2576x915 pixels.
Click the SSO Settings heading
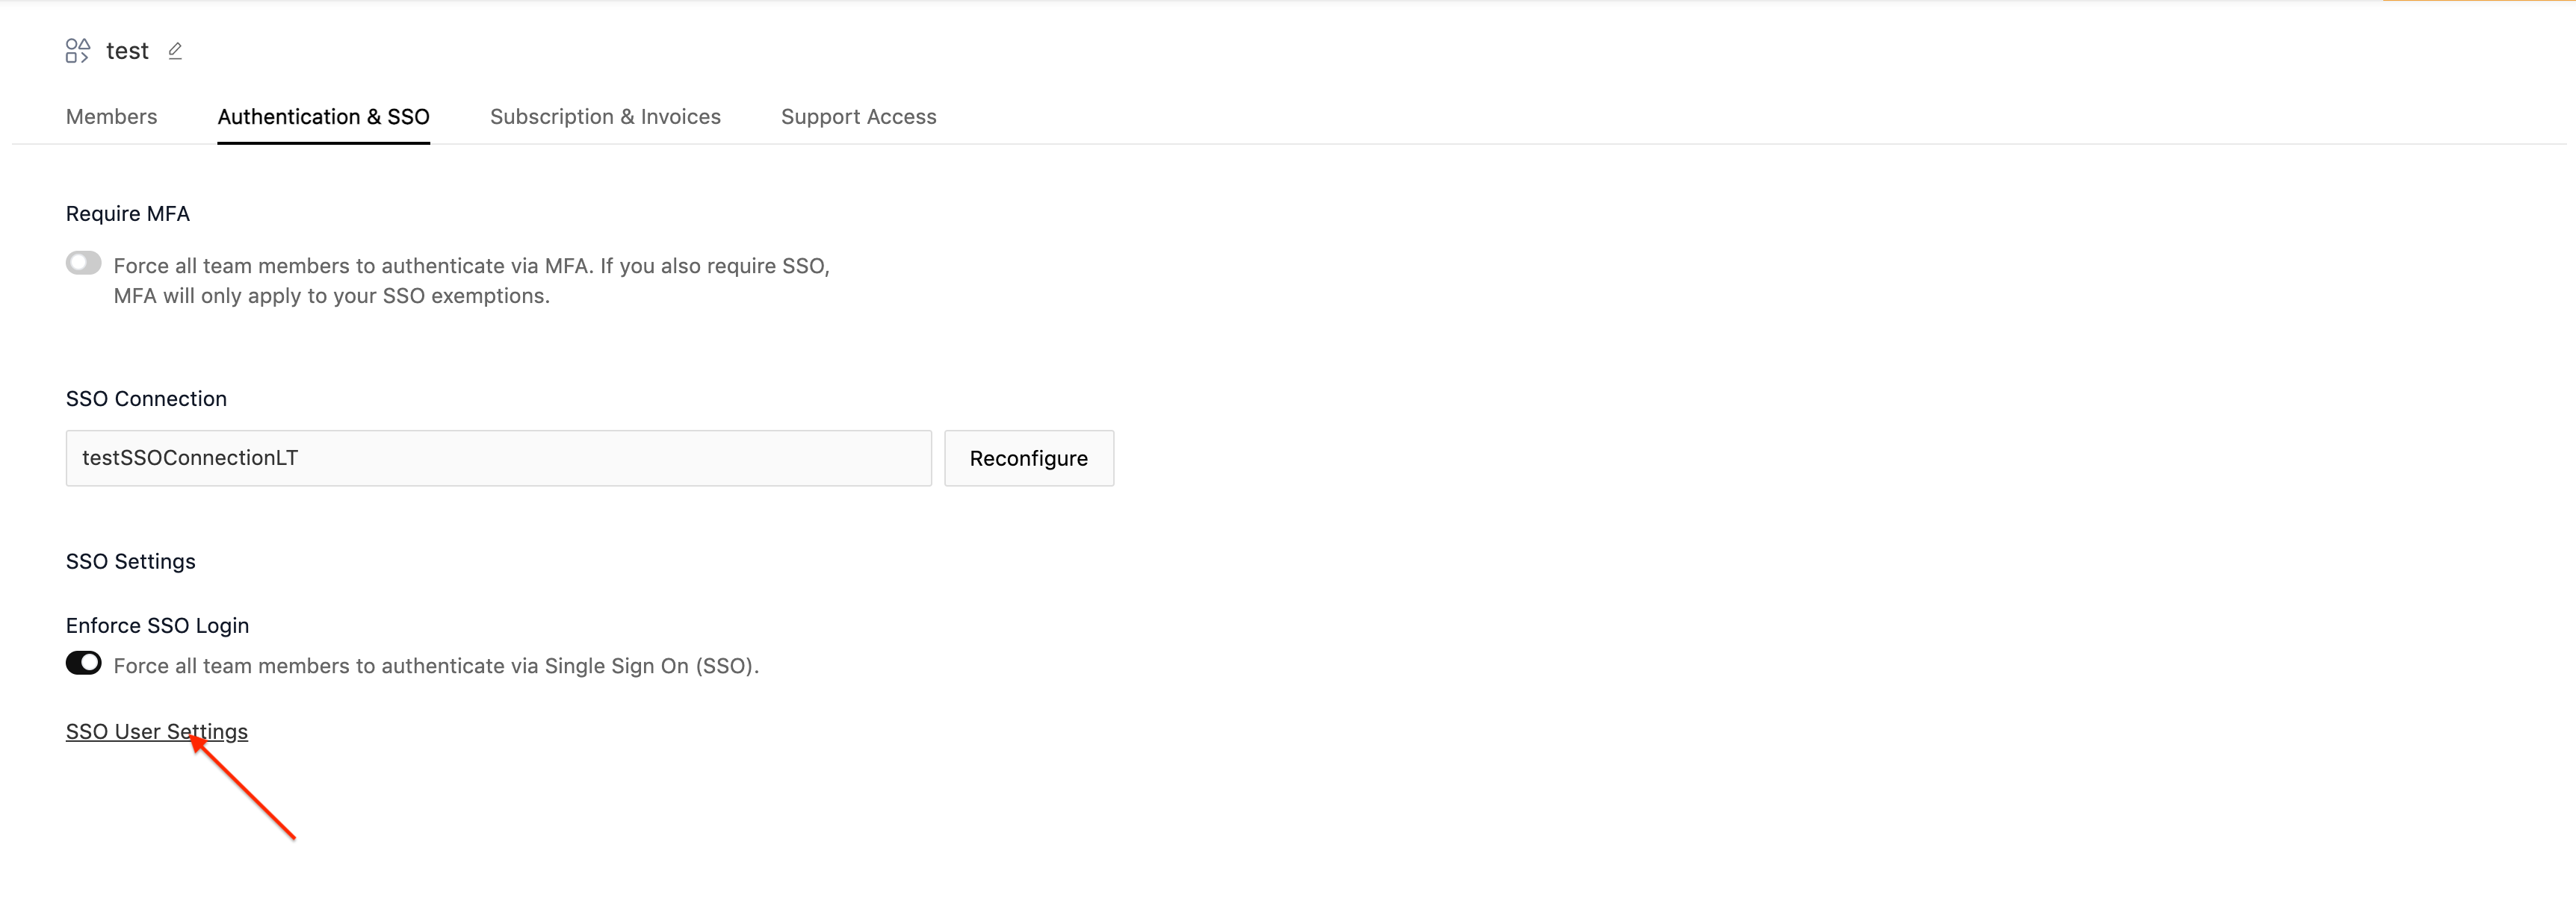click(x=131, y=561)
